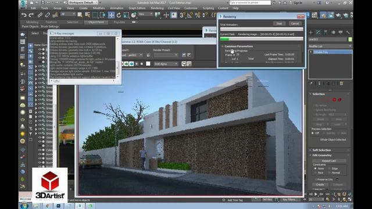Open the selection filter All dropdown
Viewport: 372px width, 209px height.
(x=67, y=14)
